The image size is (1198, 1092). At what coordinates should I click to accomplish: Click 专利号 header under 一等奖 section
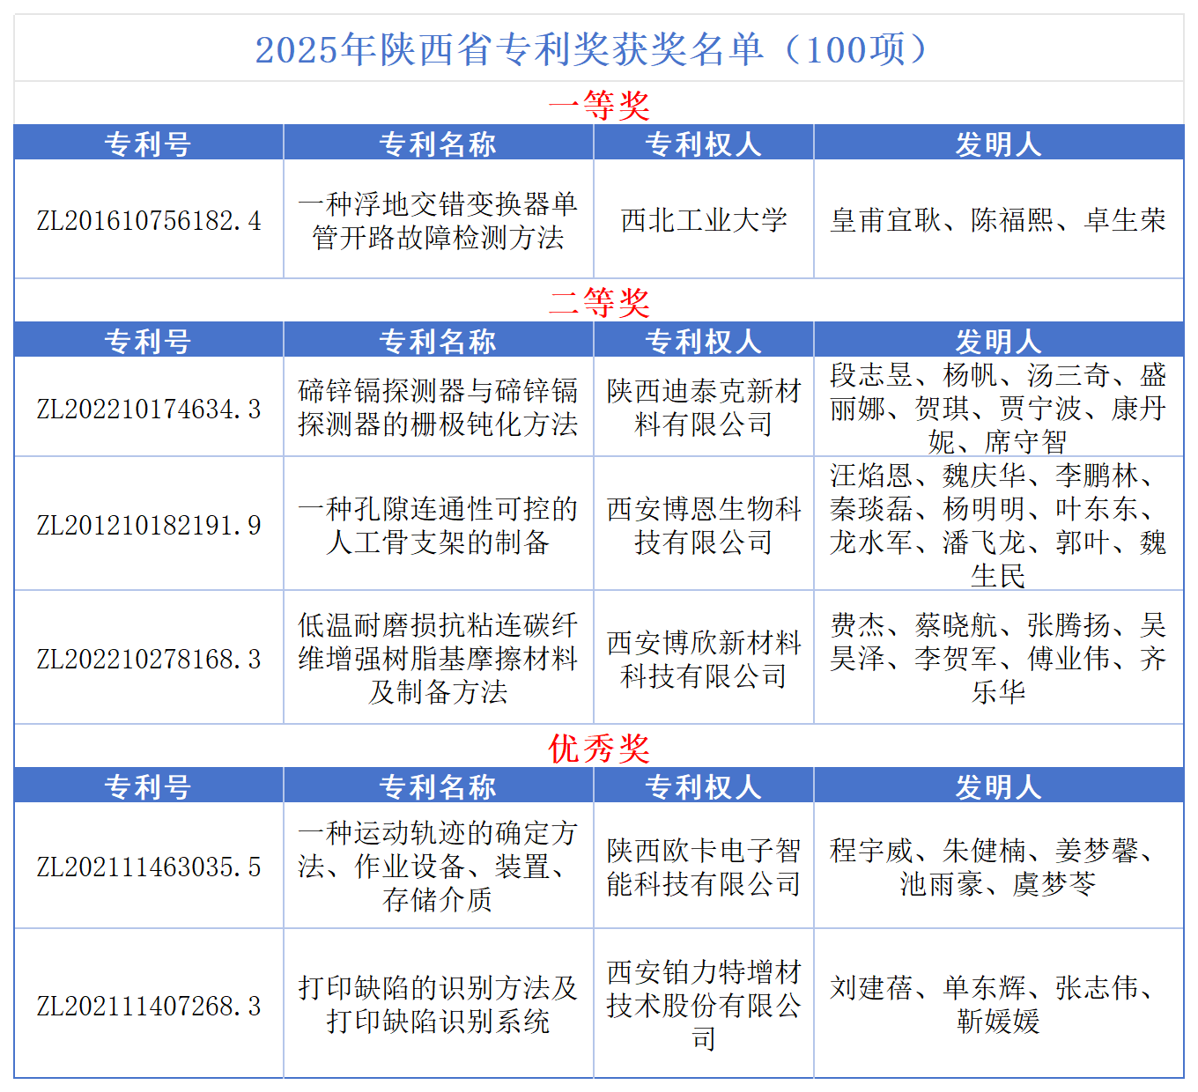(148, 144)
